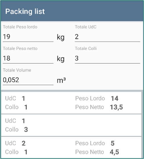This screenshot has width=144, height=159.
Task: Click the kg unit beside Peso netto
Action: coord(61,59)
